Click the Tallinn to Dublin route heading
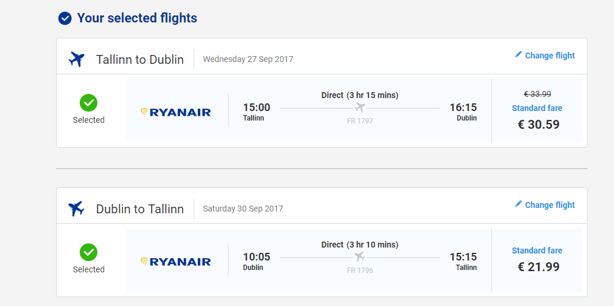The height and width of the screenshot is (306, 614). point(140,60)
